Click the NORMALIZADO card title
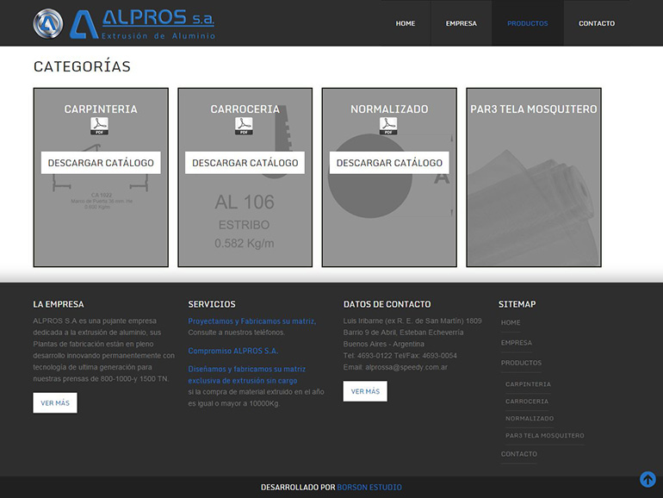The height and width of the screenshot is (498, 663). click(389, 109)
